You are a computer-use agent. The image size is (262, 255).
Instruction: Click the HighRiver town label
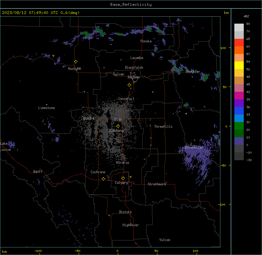coord(131,225)
